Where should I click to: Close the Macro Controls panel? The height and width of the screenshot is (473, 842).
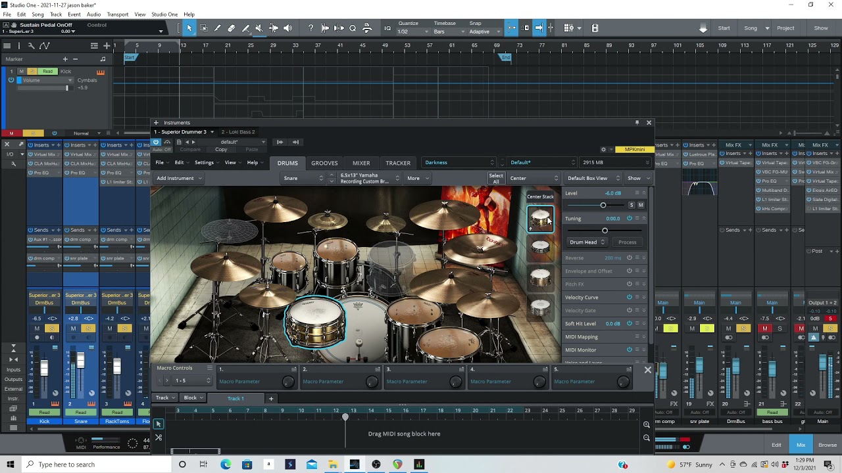point(648,370)
